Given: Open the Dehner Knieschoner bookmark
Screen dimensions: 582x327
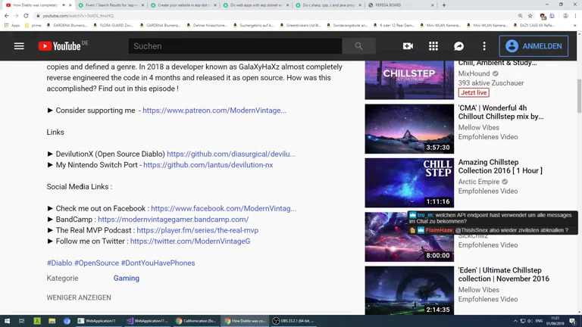Looking at the screenshot, I should 206,25.
